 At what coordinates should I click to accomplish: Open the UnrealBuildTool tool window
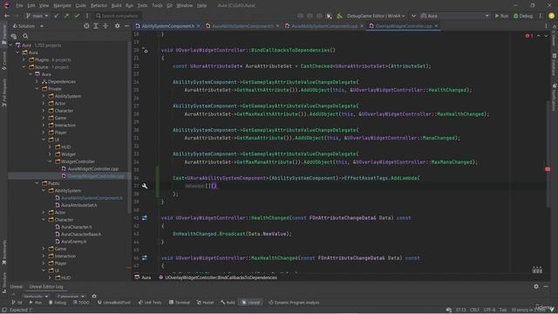point(114,303)
